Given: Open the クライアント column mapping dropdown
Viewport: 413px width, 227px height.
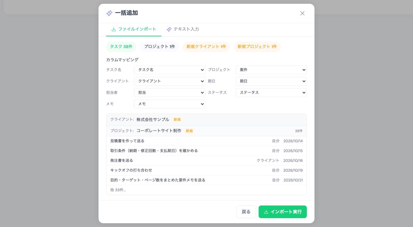Looking at the screenshot, I should [x=170, y=81].
